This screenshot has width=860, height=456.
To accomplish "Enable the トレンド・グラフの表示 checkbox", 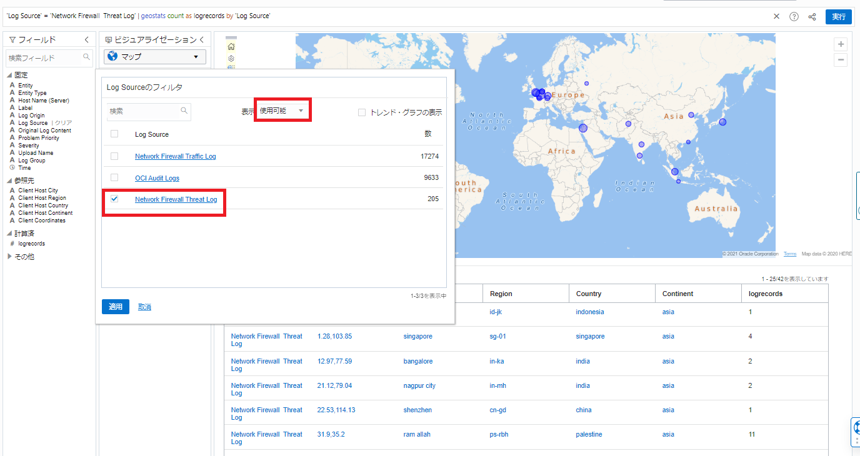I will coord(362,112).
